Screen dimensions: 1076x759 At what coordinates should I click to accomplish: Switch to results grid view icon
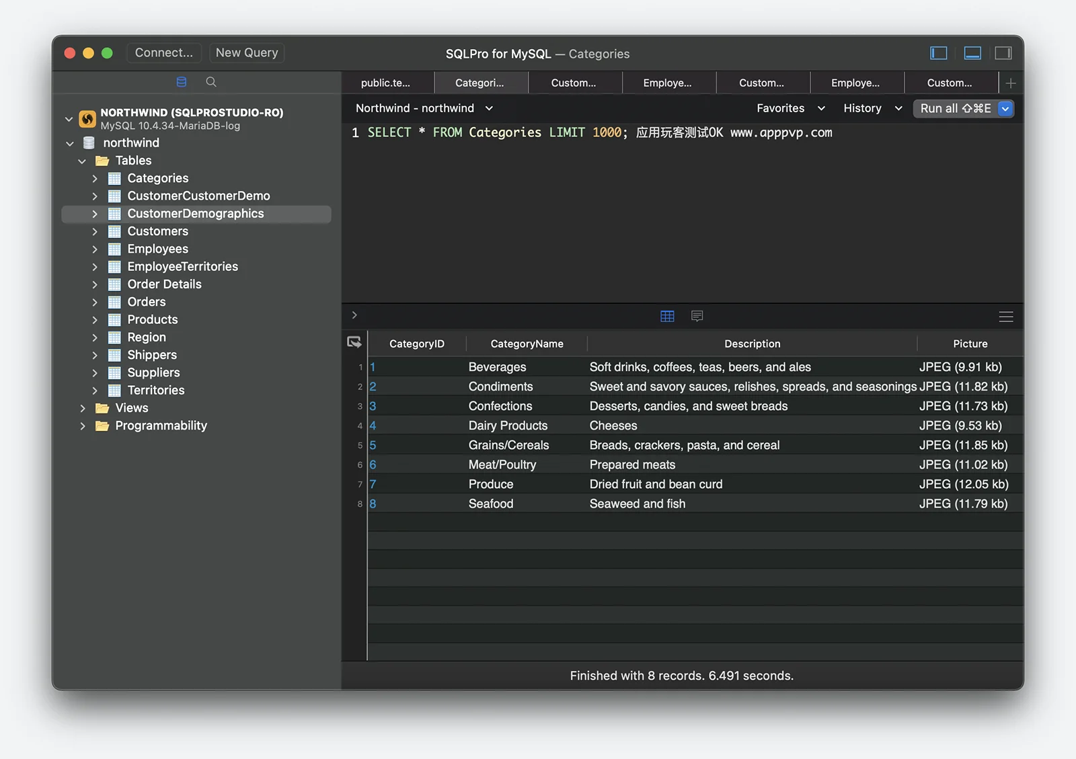coord(667,316)
